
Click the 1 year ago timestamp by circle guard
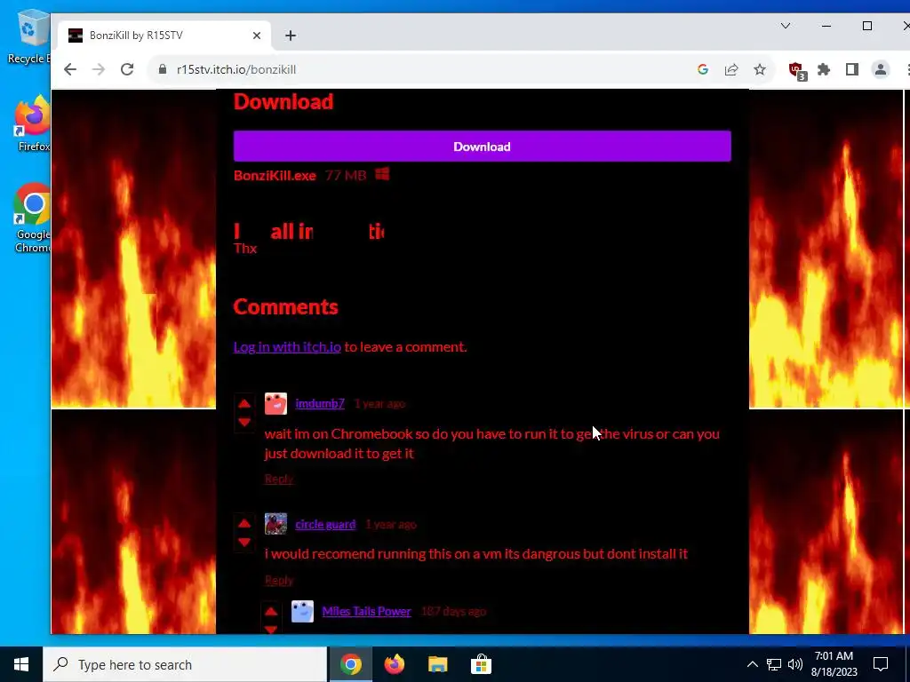click(391, 524)
